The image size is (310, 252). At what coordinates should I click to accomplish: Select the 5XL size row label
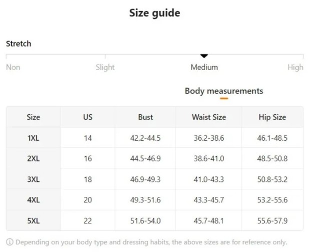(x=33, y=221)
